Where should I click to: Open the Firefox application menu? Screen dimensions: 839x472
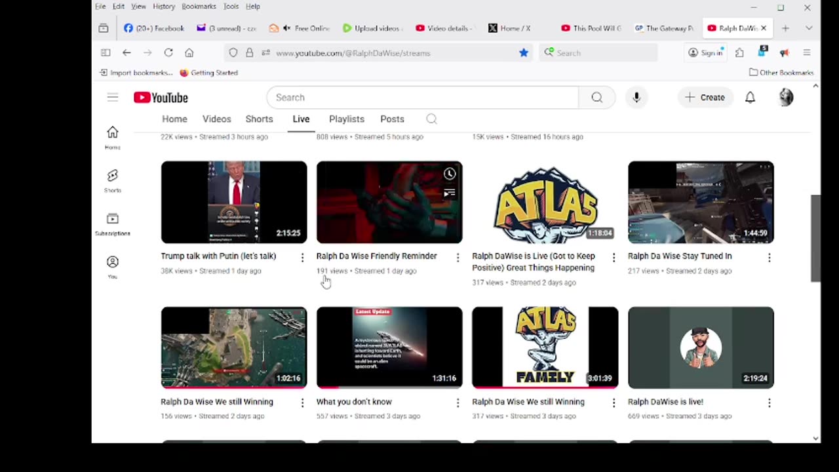pos(807,52)
